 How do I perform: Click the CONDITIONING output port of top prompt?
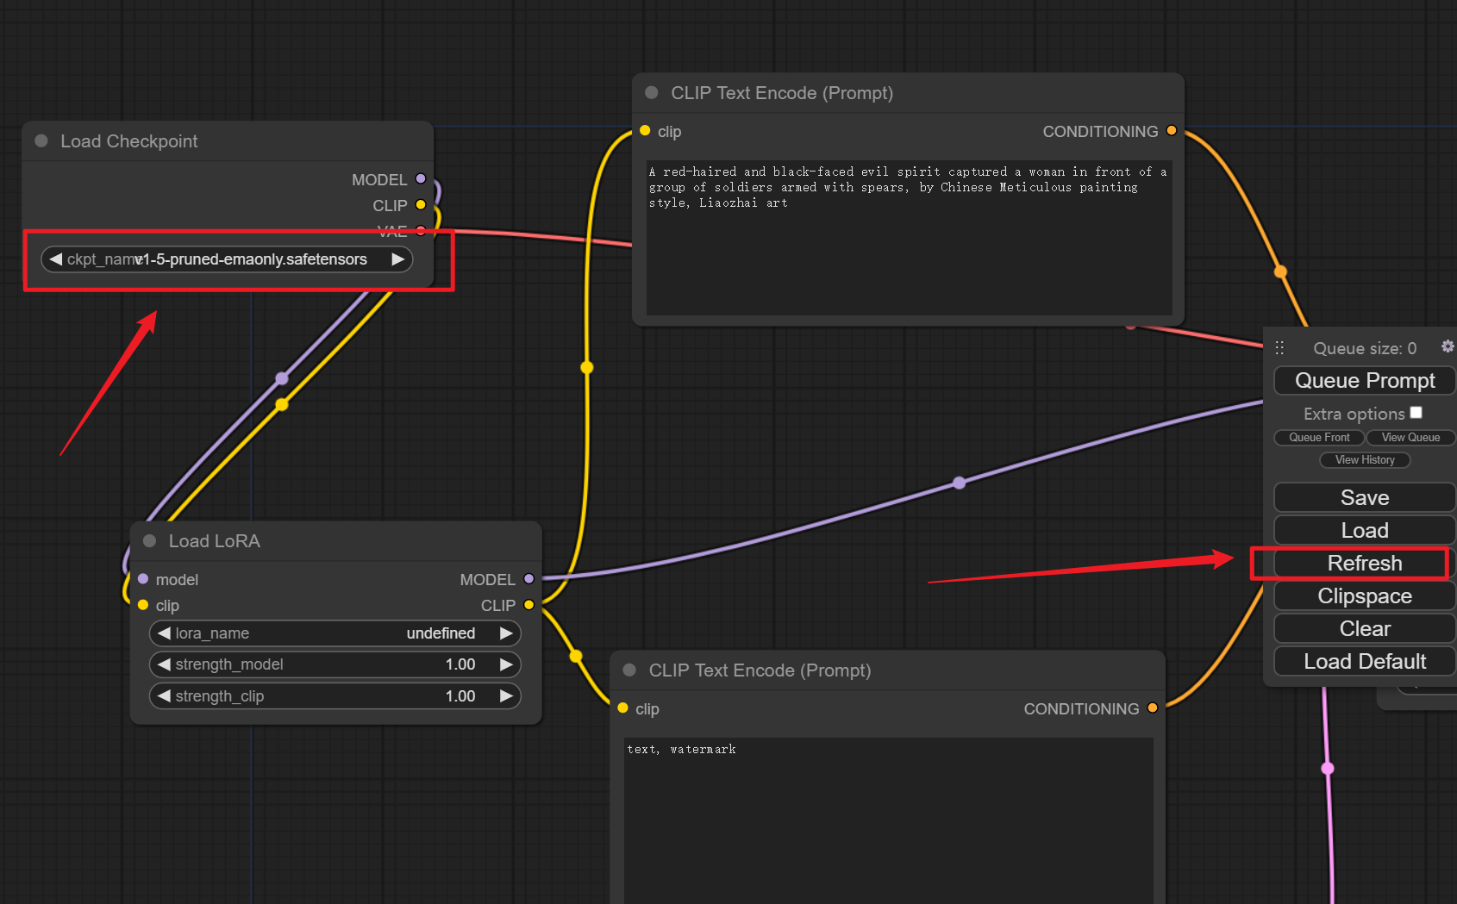coord(1171,131)
